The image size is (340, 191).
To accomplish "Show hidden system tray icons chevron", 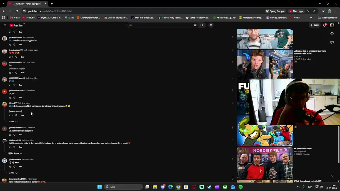I will (x=298, y=187).
